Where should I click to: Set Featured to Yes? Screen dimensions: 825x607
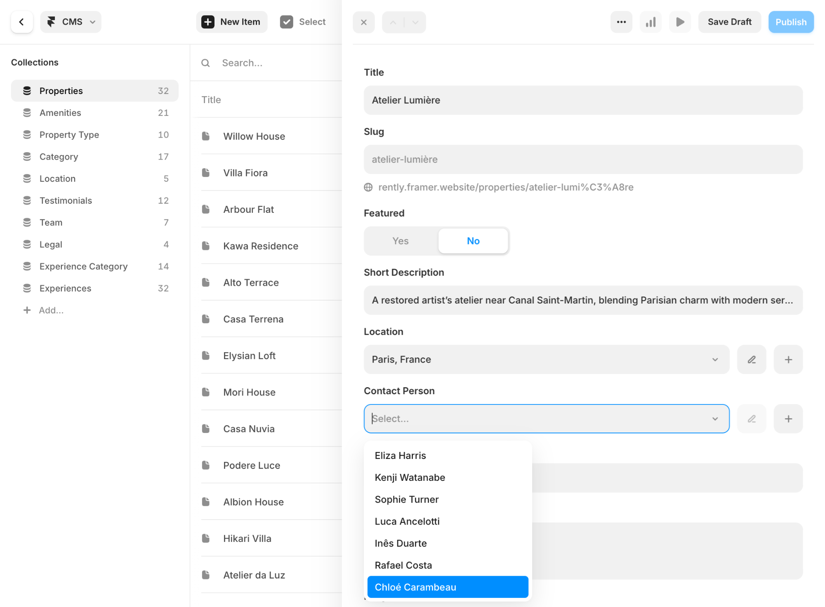click(400, 241)
